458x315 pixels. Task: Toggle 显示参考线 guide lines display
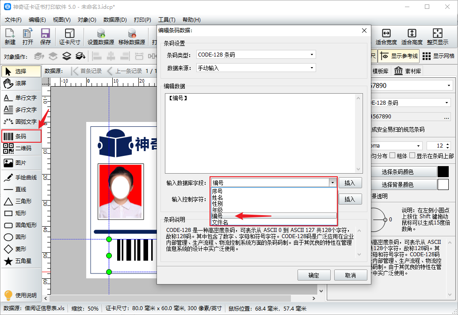(398, 56)
